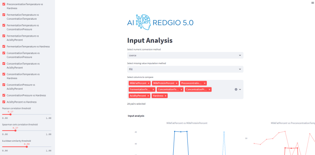Remove the MilkProteinPercent tag
This screenshot has height=155, width=315.
click(x=176, y=83)
